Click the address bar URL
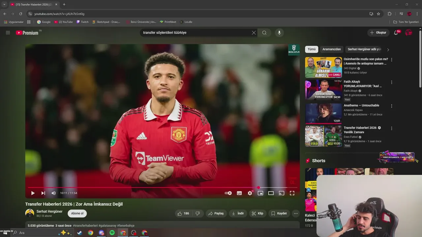 coord(59,14)
